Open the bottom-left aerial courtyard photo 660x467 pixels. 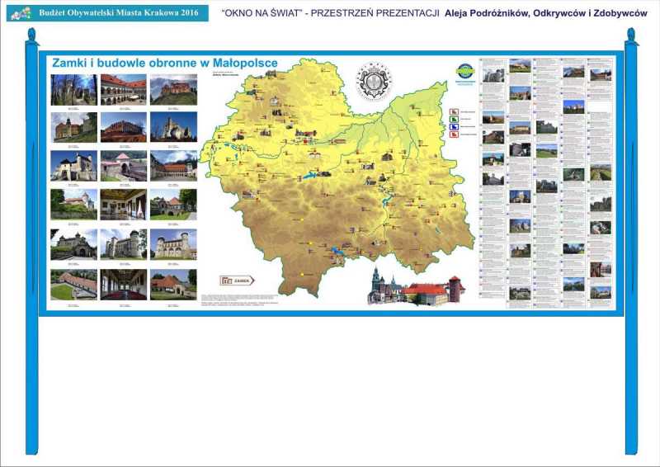coord(73,285)
